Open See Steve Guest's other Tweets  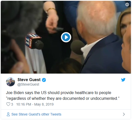point(36,114)
